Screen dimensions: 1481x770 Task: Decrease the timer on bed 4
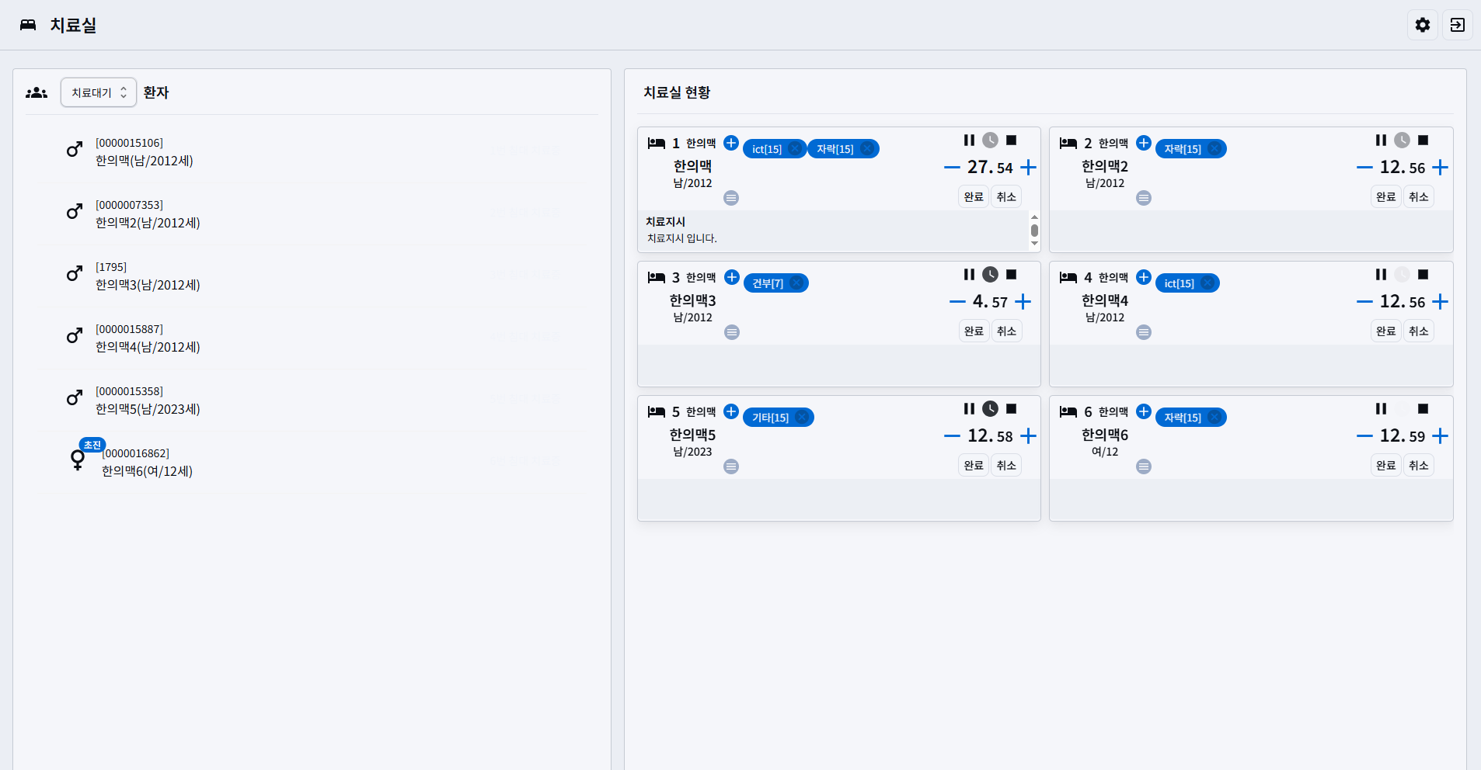[x=1364, y=302]
